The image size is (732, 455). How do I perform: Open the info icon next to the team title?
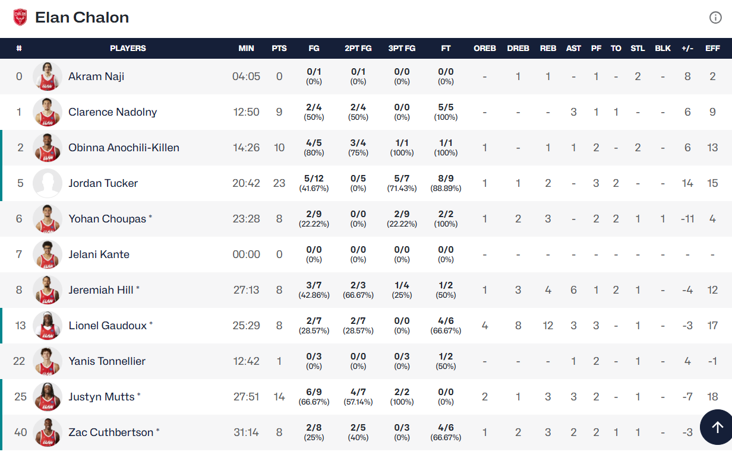tap(715, 18)
